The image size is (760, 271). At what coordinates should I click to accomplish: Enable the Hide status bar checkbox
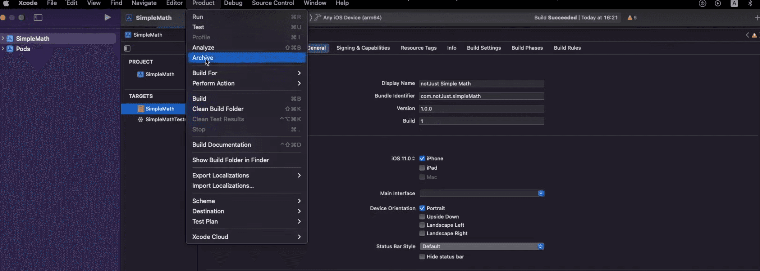(422, 256)
